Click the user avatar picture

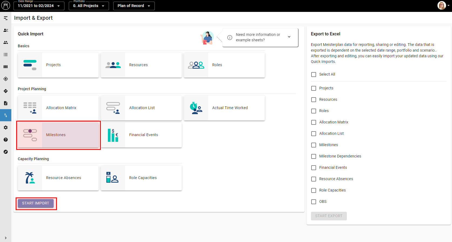(x=442, y=5)
